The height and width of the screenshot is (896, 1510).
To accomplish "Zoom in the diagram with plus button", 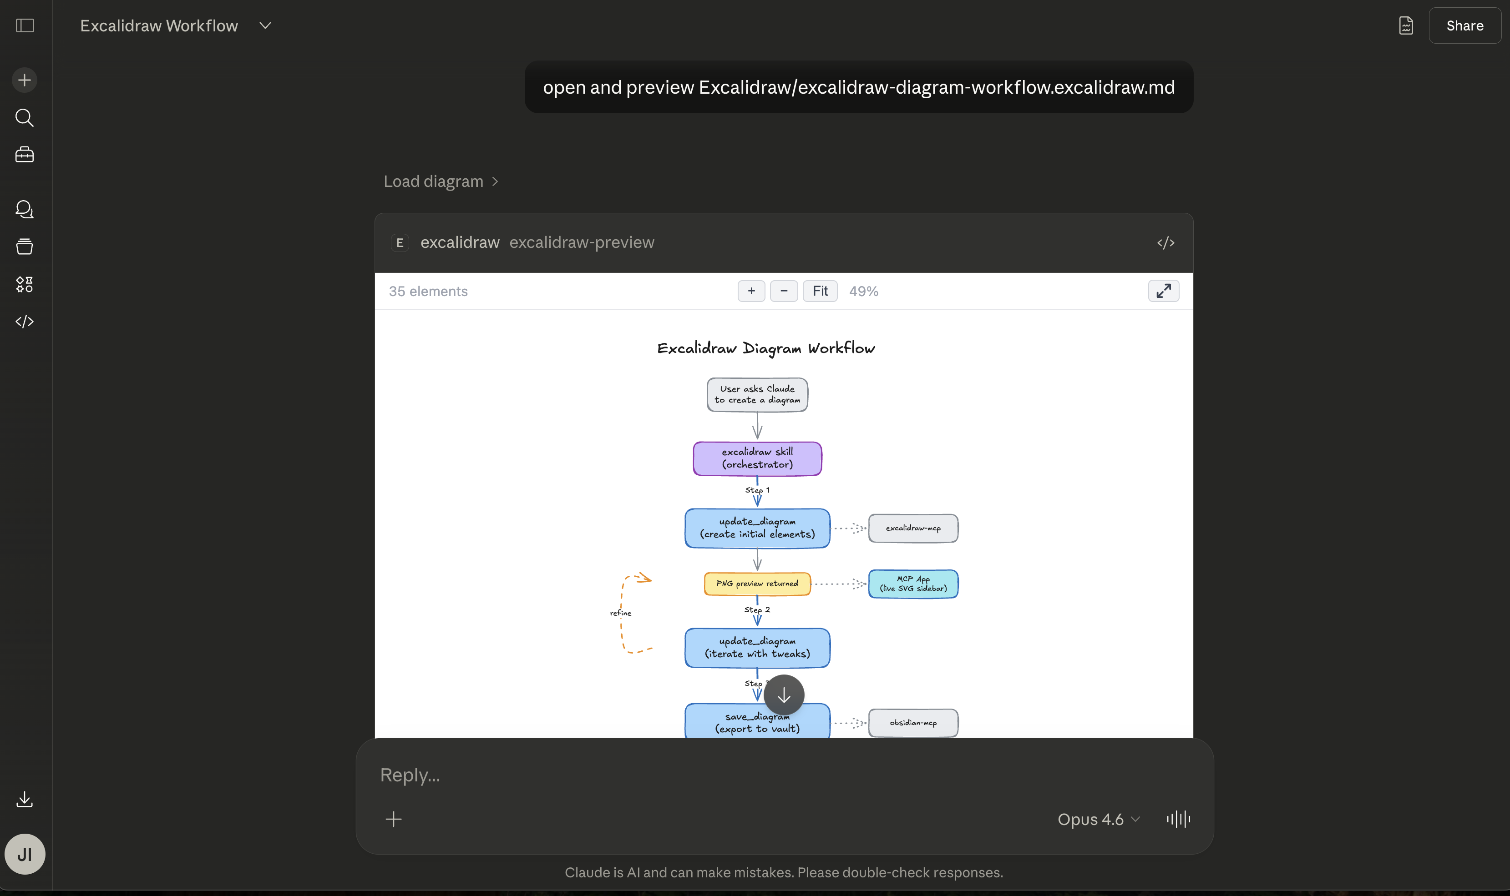I will (x=751, y=291).
